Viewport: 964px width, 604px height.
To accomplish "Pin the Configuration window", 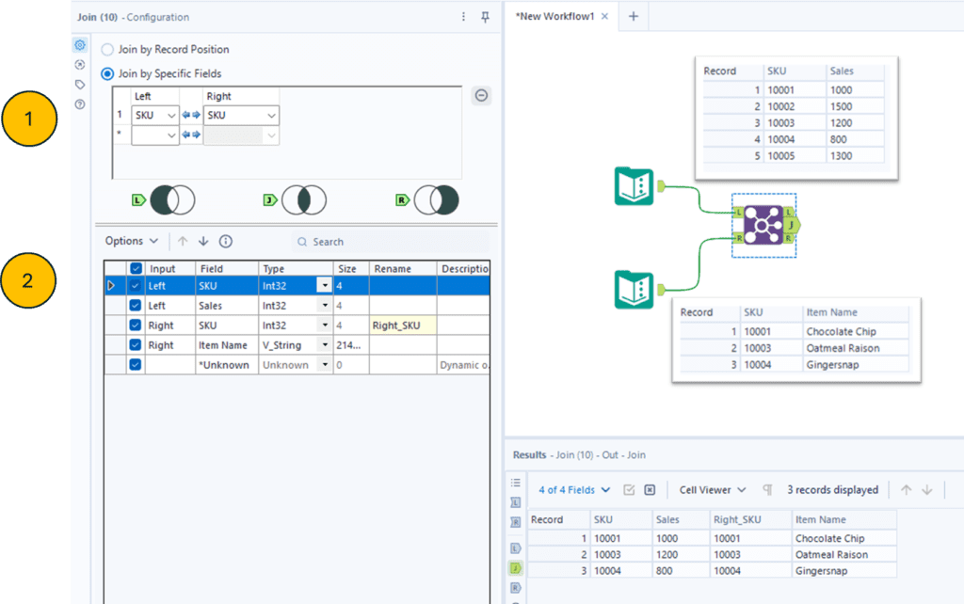I will (x=486, y=17).
